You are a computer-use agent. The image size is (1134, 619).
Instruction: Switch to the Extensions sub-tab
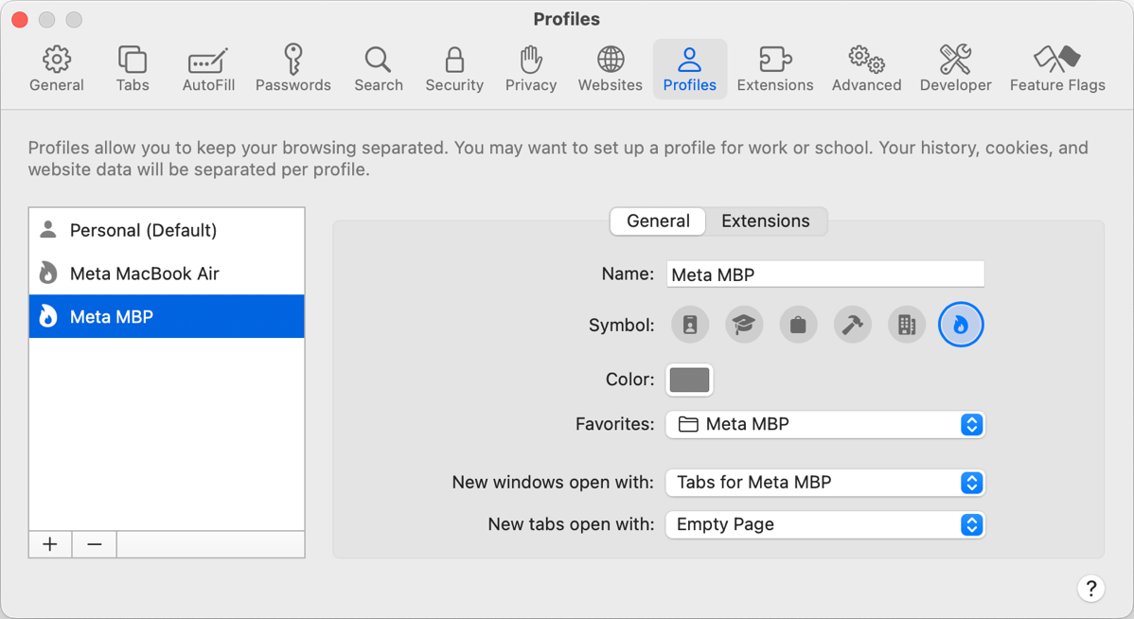pos(765,221)
